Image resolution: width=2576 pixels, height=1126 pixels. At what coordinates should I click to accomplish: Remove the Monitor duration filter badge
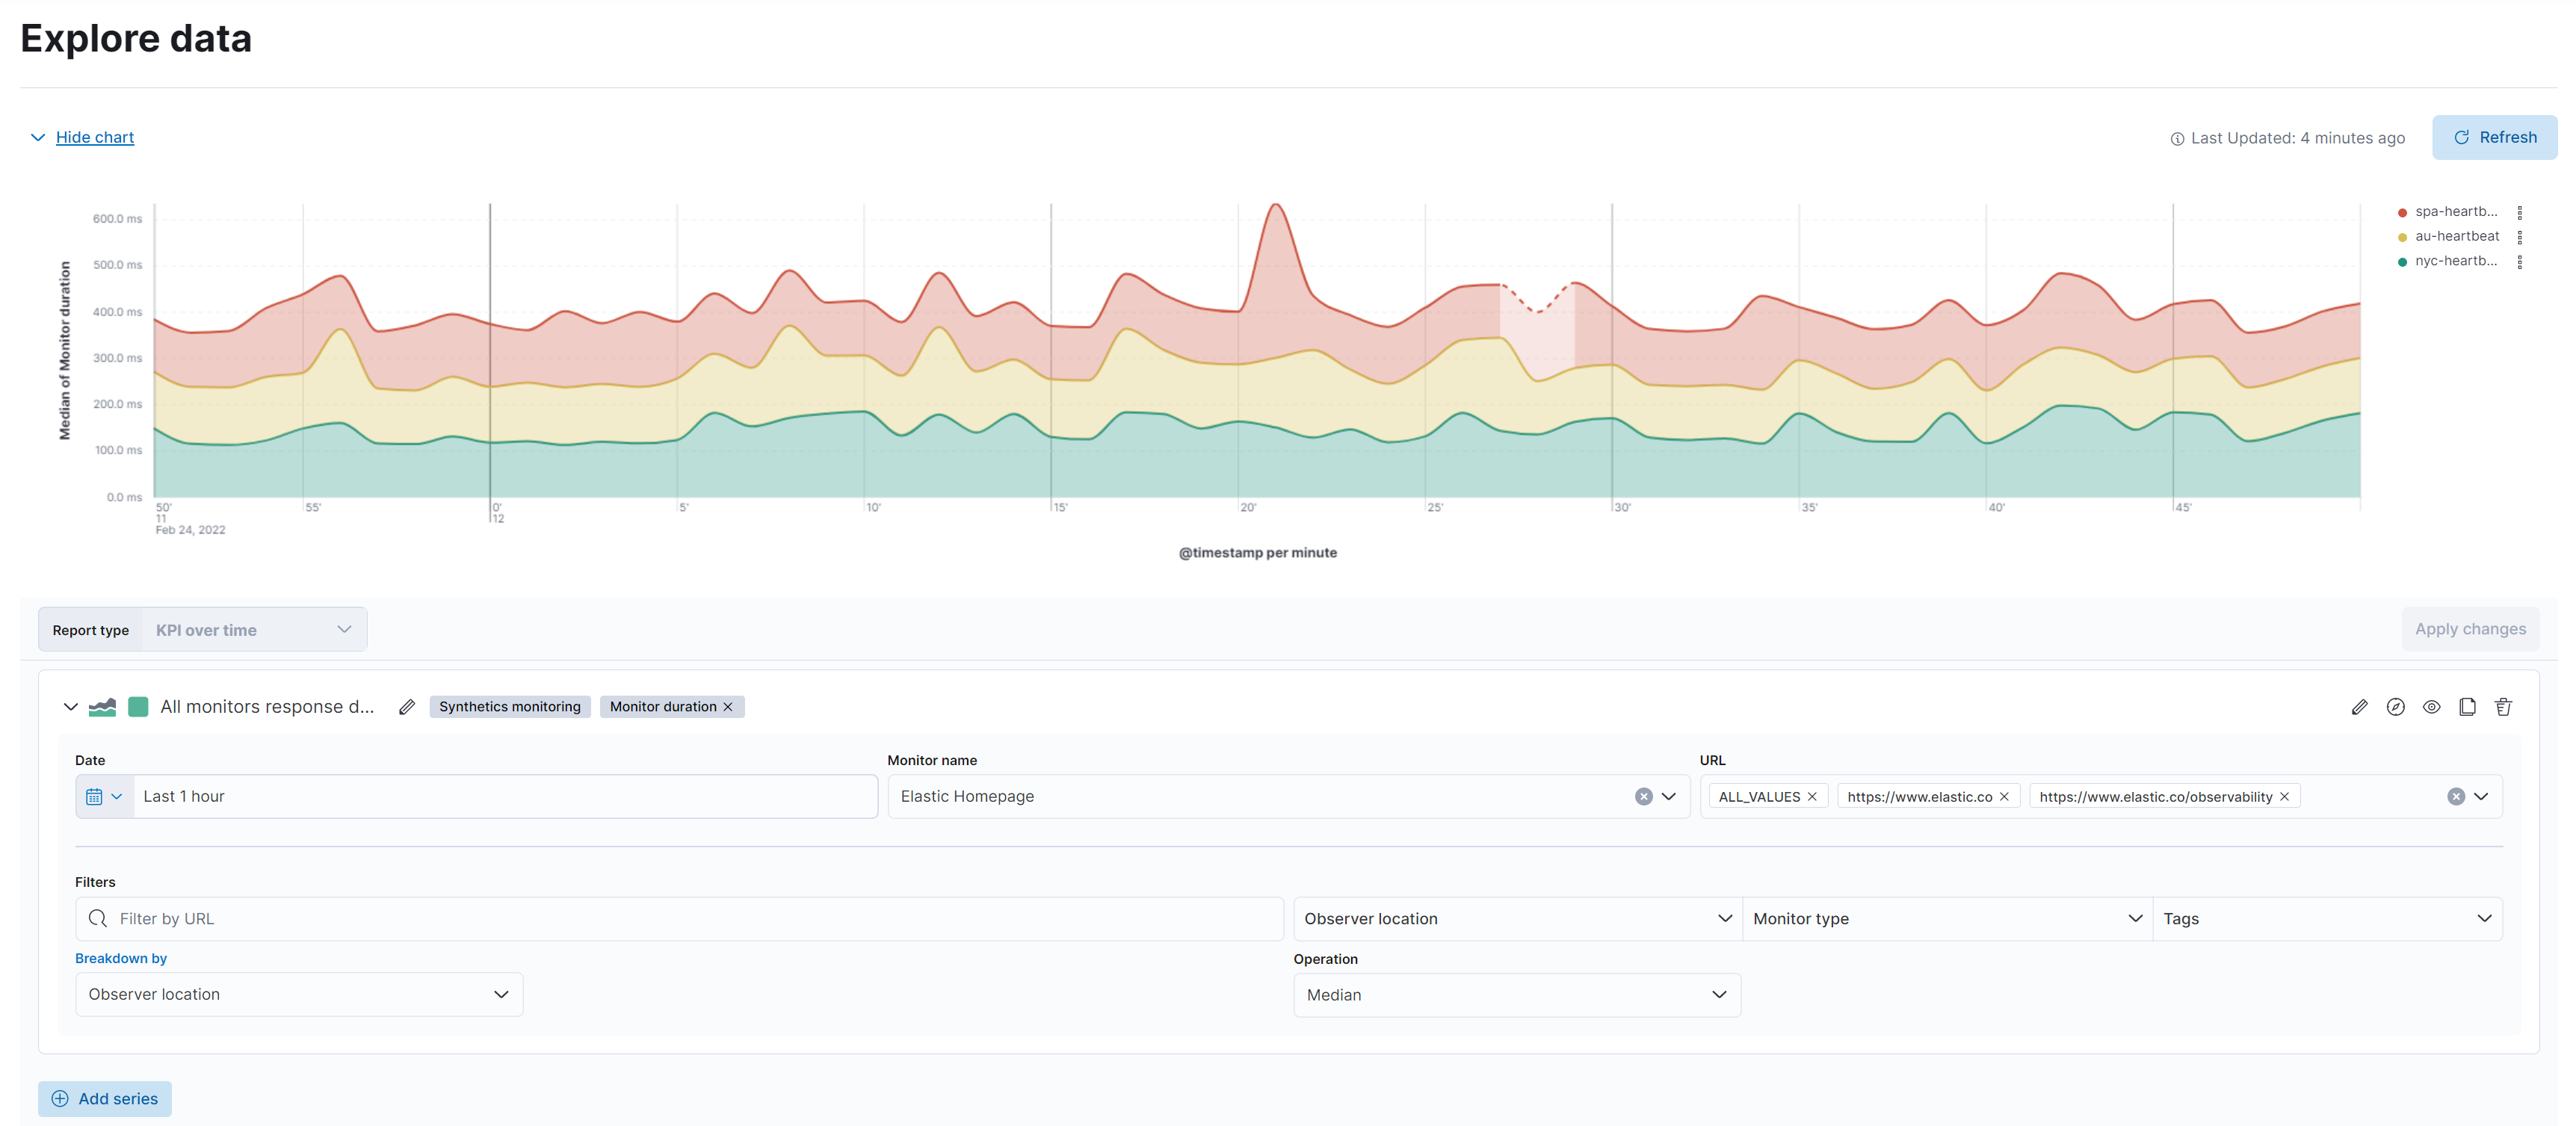pyautogui.click(x=727, y=706)
